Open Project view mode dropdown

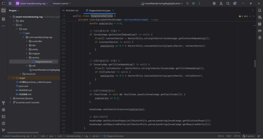pos(14,10)
